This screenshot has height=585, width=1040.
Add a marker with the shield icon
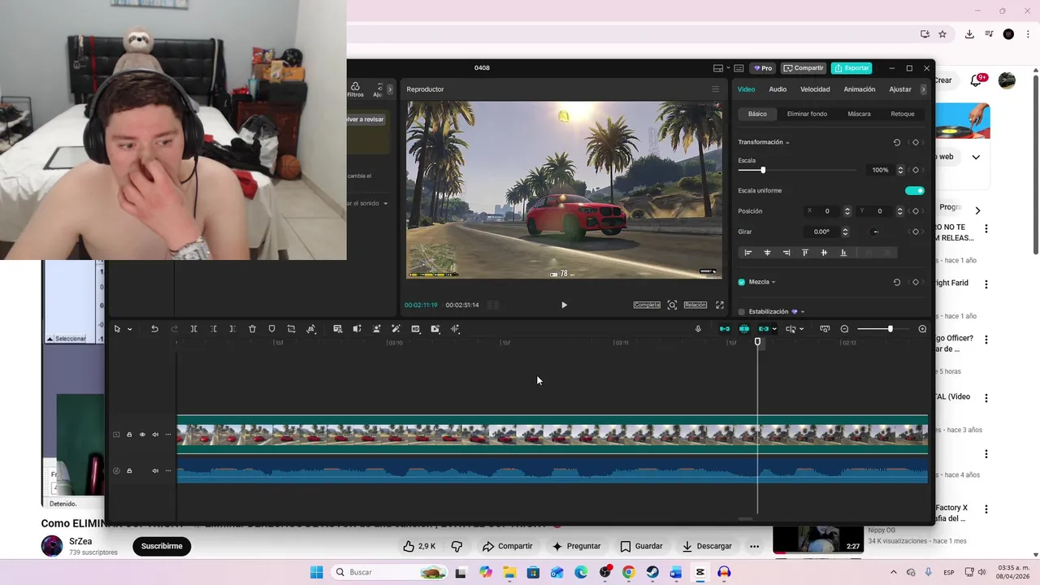(271, 329)
